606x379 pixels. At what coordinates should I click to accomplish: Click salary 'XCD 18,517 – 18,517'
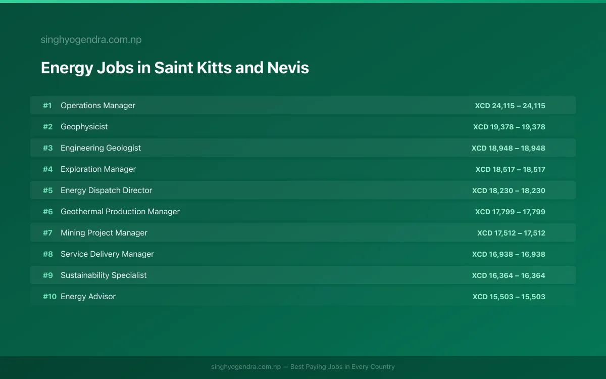point(511,169)
